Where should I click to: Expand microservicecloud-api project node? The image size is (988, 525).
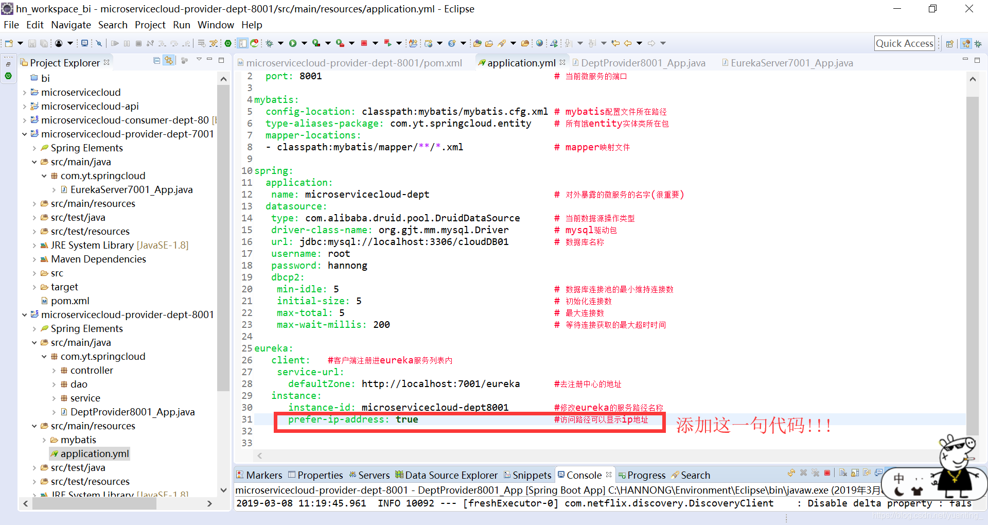24,107
